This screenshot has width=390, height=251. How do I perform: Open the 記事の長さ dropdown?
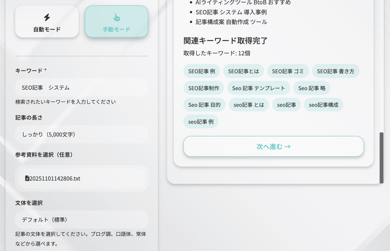[x=82, y=134]
